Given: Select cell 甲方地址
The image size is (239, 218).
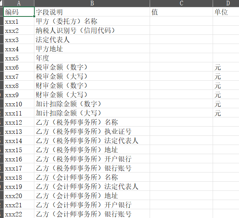Looking at the screenshot, I should pyautogui.click(x=92, y=49).
